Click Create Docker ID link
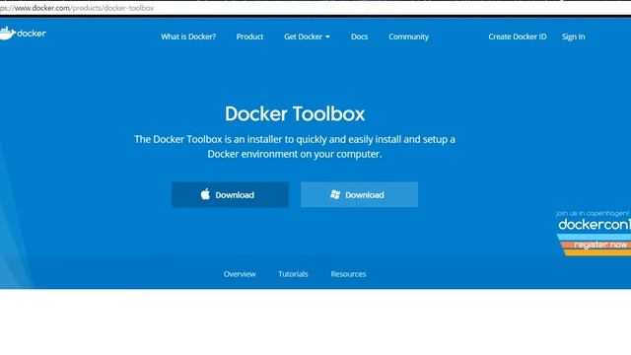The image size is (631, 355). click(517, 36)
